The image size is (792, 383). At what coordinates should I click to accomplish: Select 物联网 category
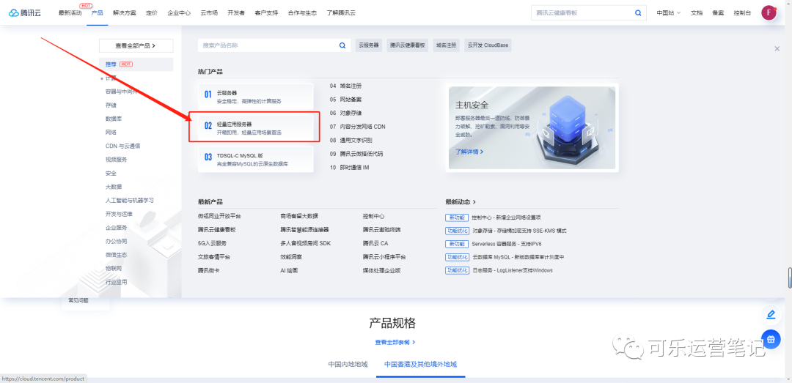coord(114,269)
